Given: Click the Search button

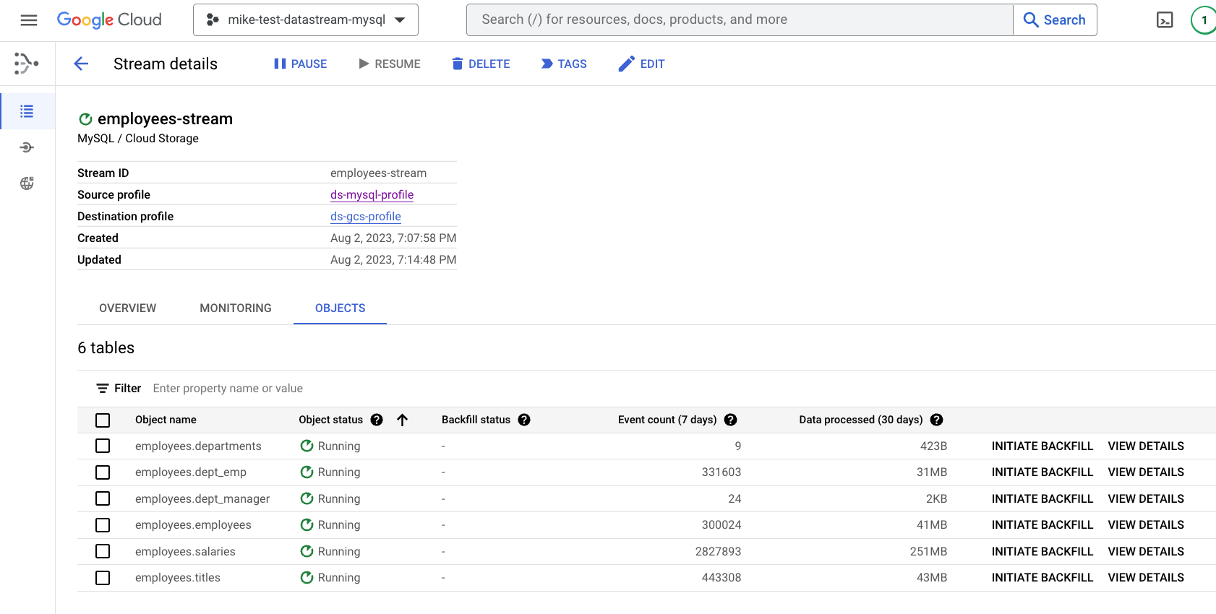Looking at the screenshot, I should (x=1055, y=20).
